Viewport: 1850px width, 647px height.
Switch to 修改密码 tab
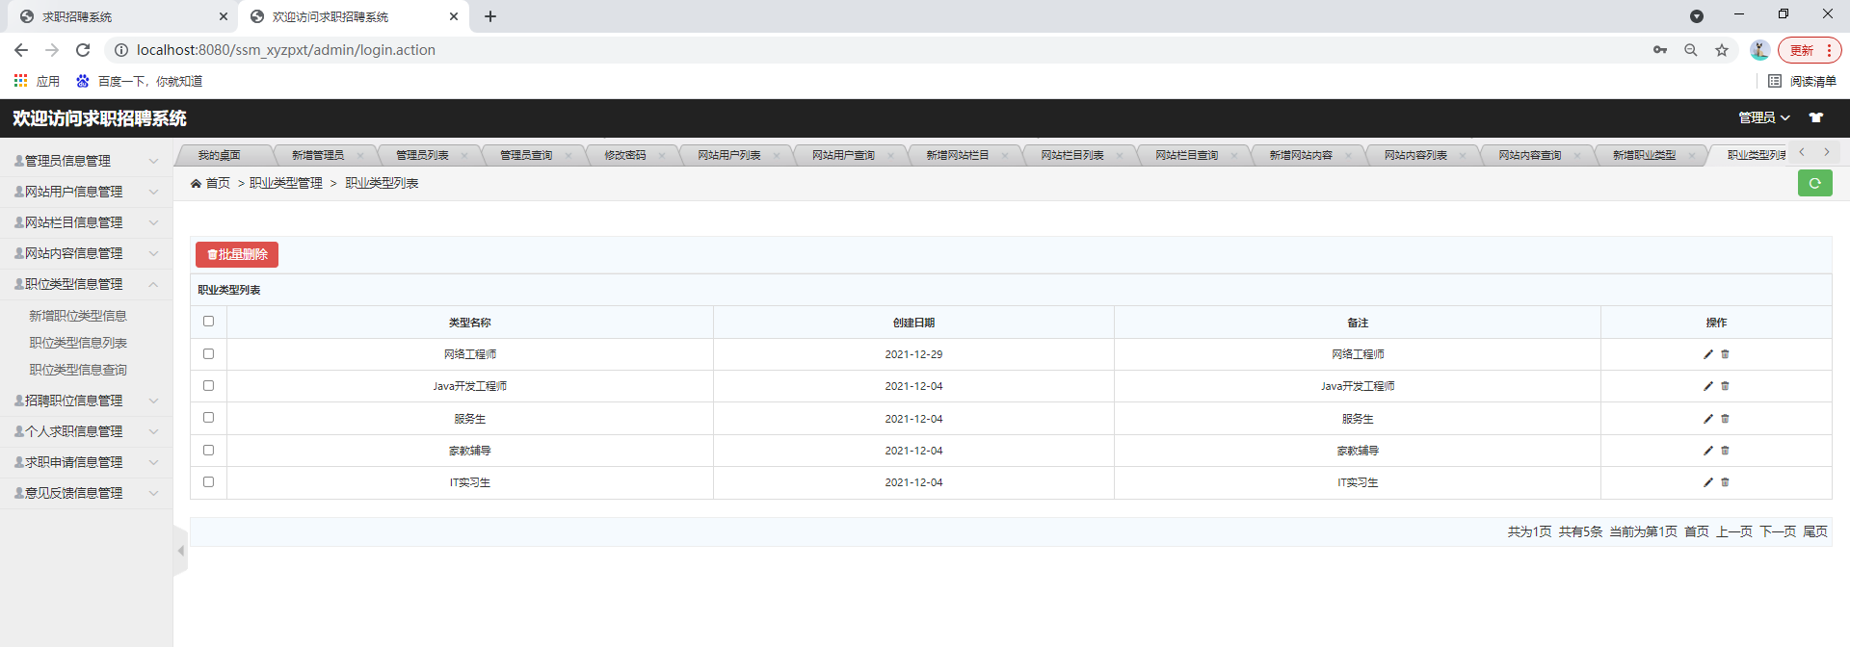[625, 155]
